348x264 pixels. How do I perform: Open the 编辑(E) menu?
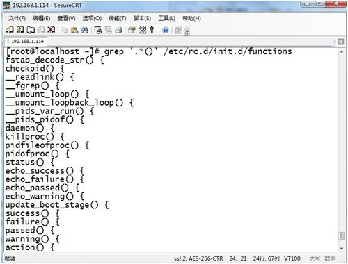point(41,18)
